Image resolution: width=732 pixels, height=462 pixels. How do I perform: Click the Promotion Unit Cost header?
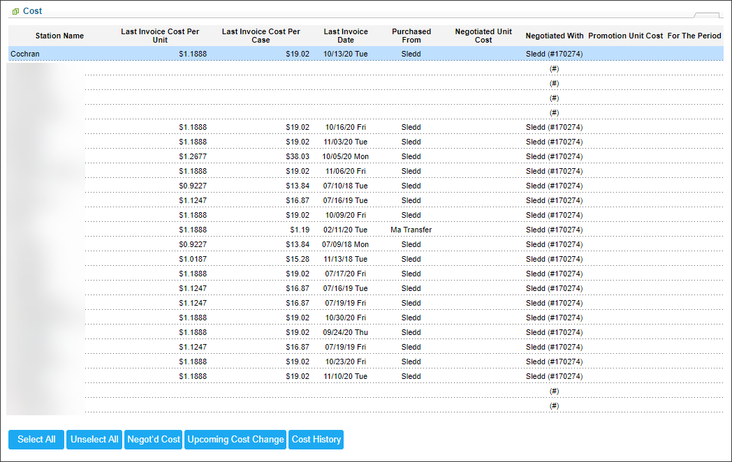[x=626, y=36]
